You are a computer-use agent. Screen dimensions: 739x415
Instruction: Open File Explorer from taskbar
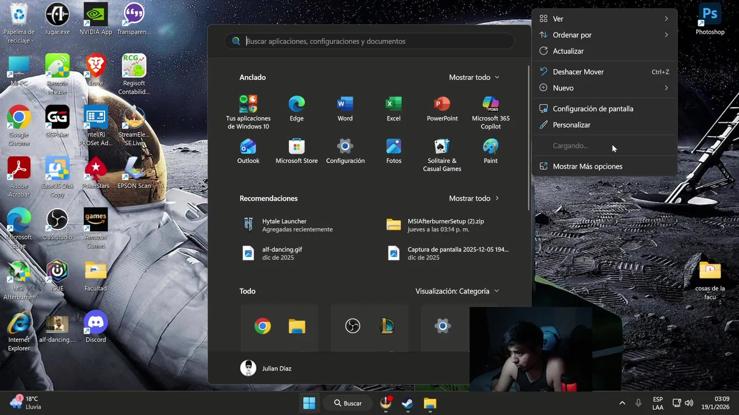[x=430, y=403]
